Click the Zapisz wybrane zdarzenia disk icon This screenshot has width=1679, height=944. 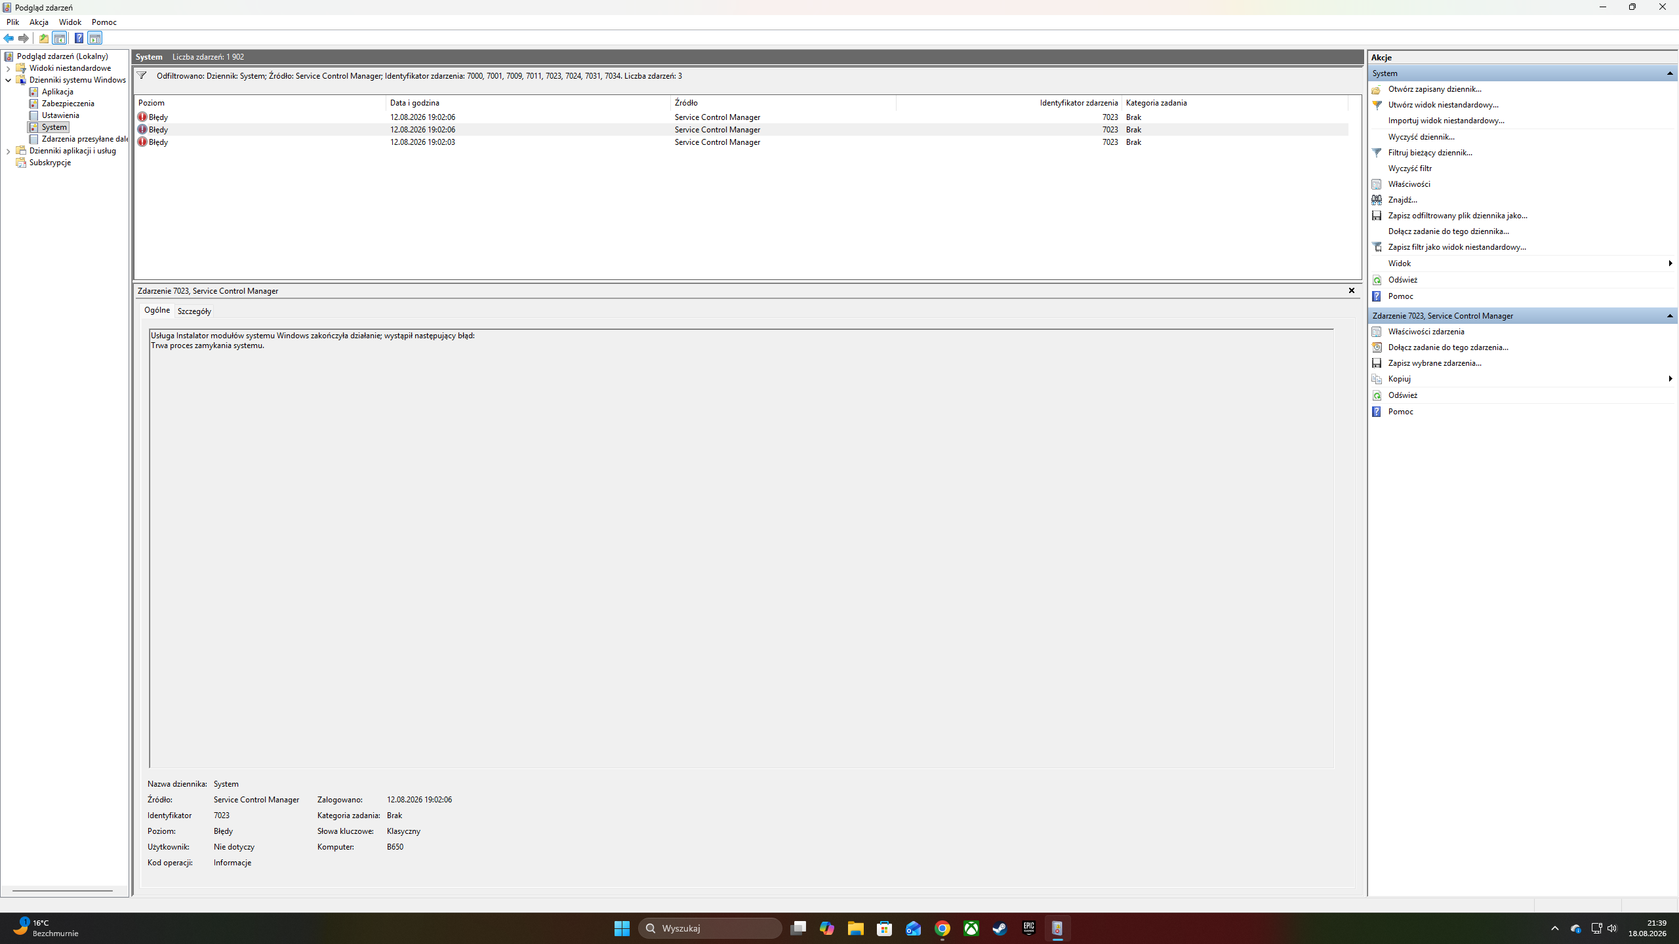(1377, 363)
